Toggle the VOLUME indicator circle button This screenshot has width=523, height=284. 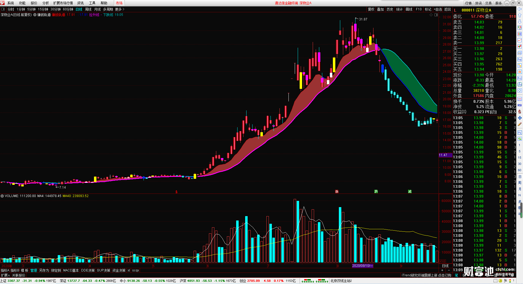click(x=2, y=196)
